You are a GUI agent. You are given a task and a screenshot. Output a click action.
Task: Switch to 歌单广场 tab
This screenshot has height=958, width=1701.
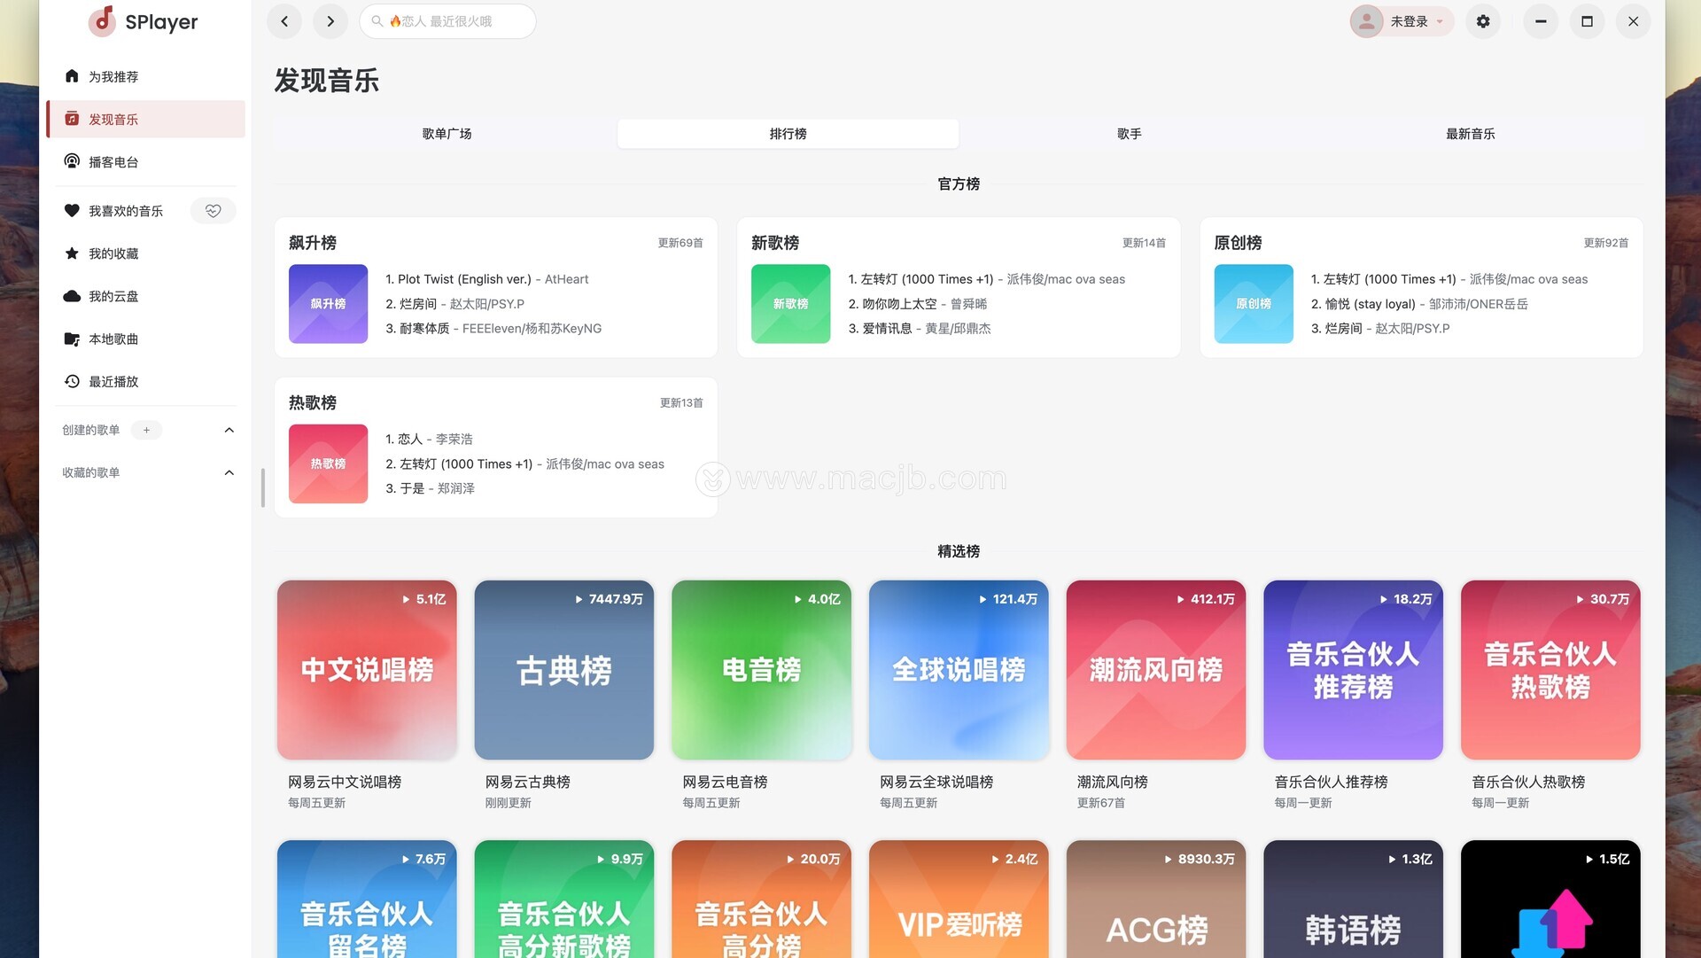pos(447,134)
